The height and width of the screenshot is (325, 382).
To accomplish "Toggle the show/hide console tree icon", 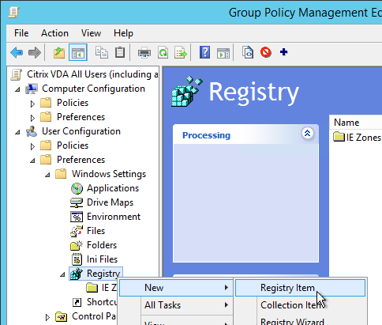I will point(78,52).
